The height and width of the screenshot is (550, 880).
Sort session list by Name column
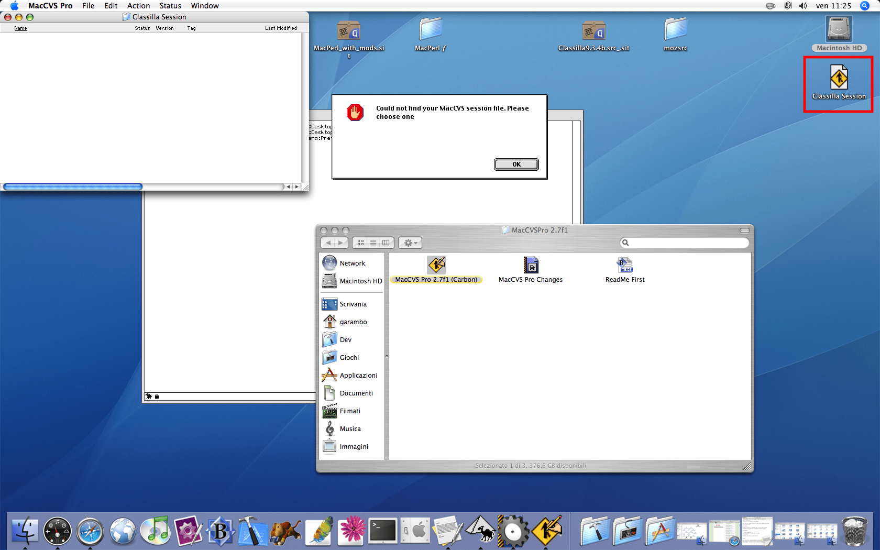[x=20, y=28]
